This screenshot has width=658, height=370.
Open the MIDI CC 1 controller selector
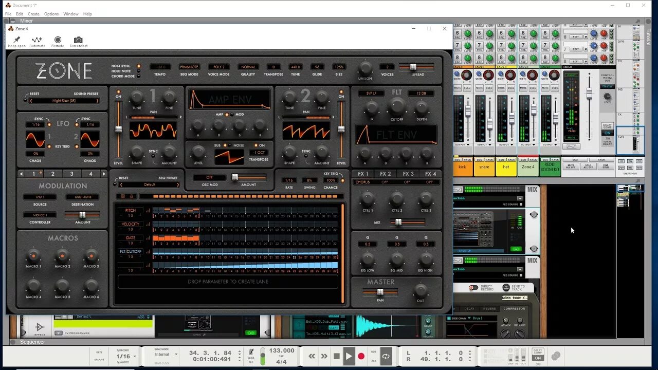click(x=40, y=215)
